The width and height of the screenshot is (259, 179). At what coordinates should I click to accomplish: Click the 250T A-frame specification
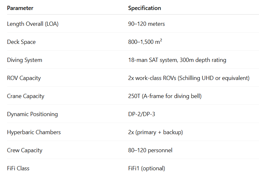click(165, 96)
